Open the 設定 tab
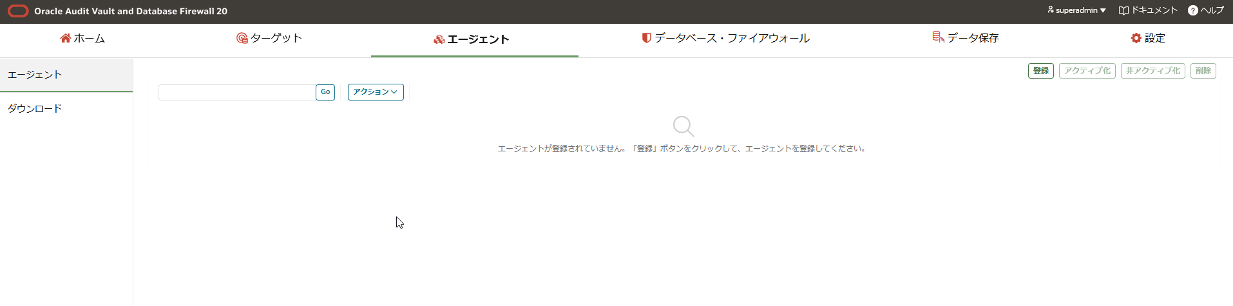The height and width of the screenshot is (306, 1233). click(x=1148, y=38)
